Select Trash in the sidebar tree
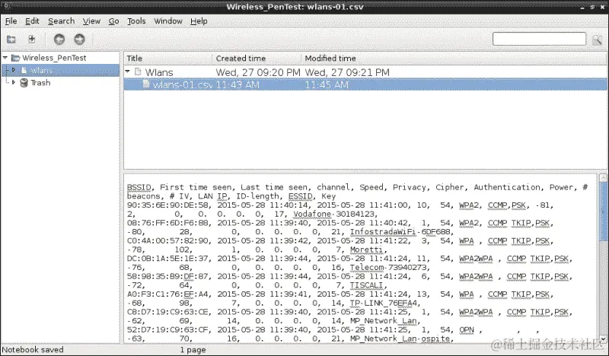This screenshot has height=356, width=609. click(x=40, y=83)
